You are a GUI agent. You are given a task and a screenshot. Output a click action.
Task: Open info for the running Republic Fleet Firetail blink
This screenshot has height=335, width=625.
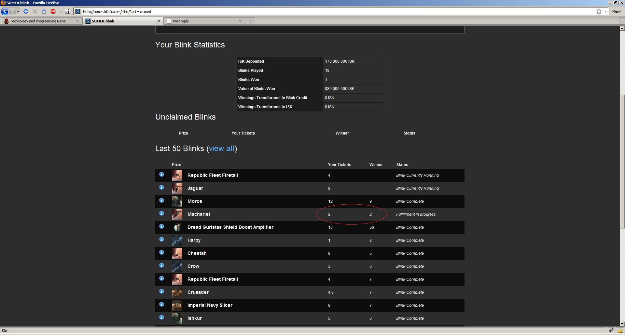pyautogui.click(x=161, y=174)
